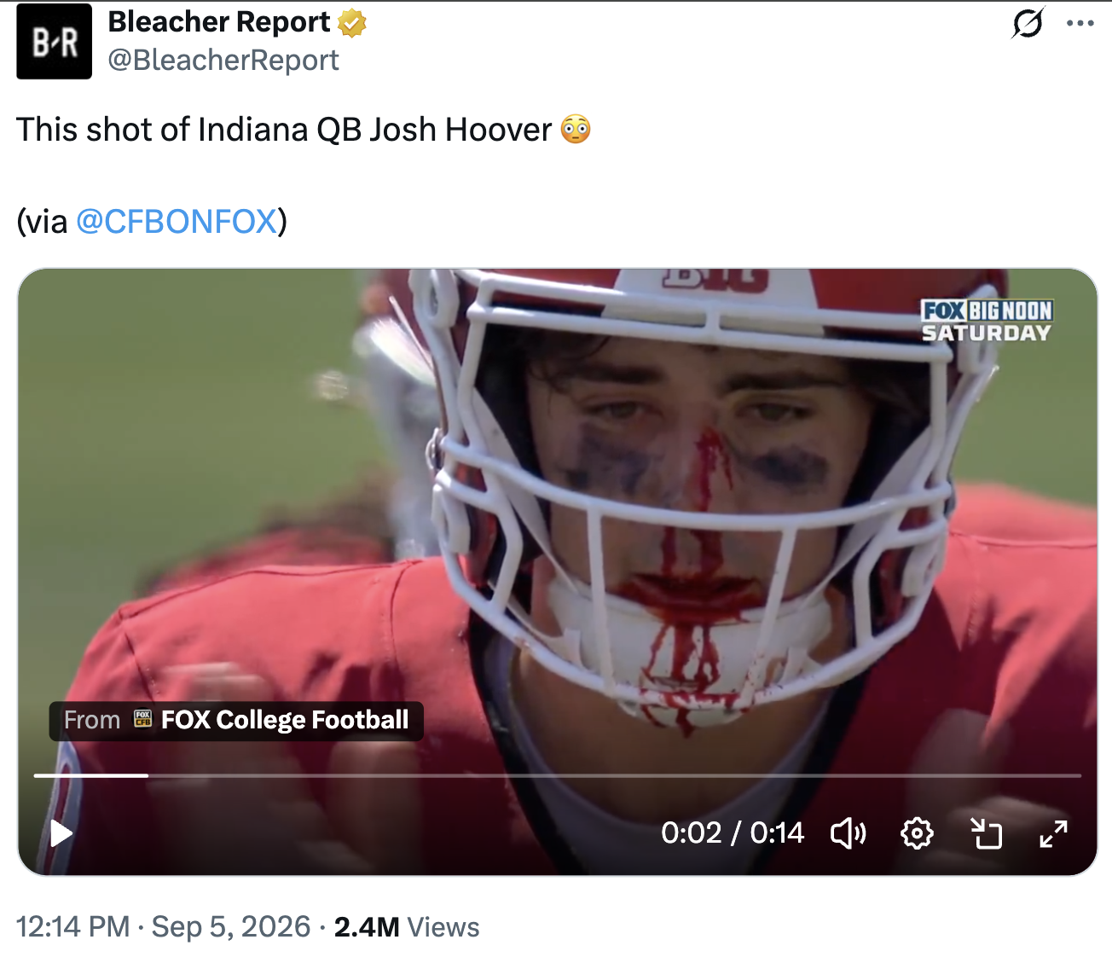The image size is (1112, 957).
Task: Play the video clip
Action: click(61, 832)
